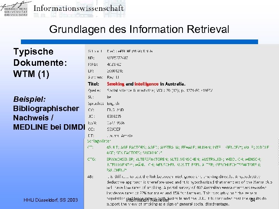The image size is (279, 209).
Task: Click the 'Sprache:' field label
Action: (x=96, y=103)
